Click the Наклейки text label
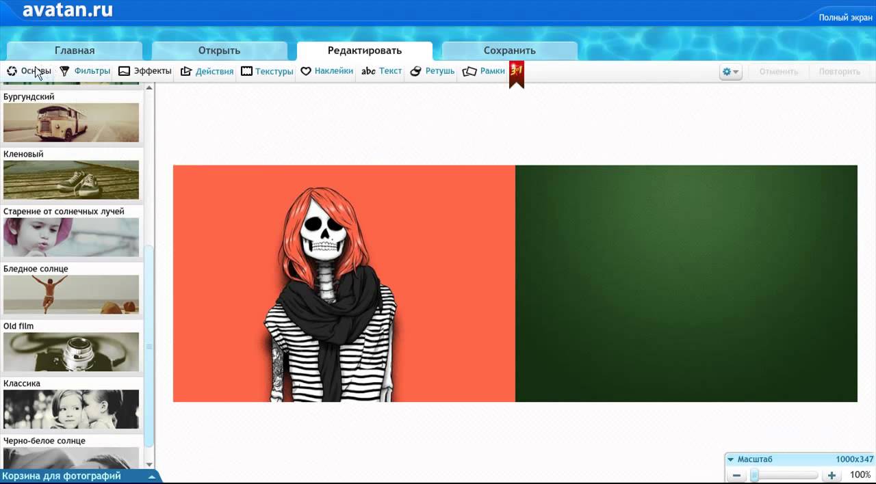This screenshot has height=484, width=876. coord(334,71)
